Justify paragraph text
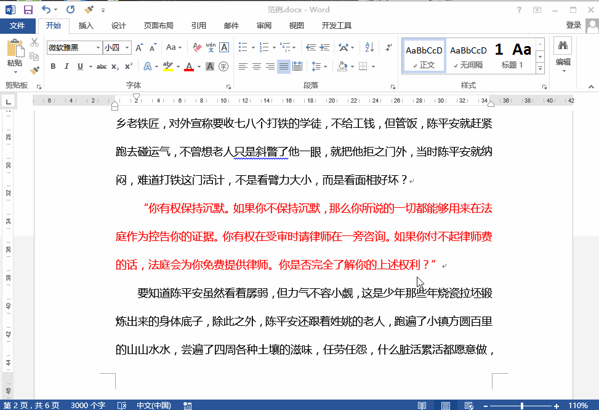This screenshot has height=410, width=599. [x=284, y=67]
